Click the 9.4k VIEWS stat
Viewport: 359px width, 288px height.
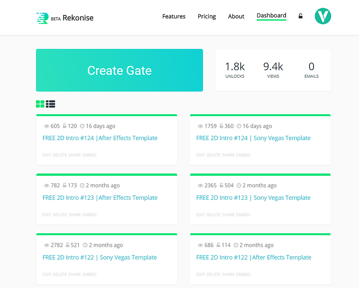pos(273,70)
